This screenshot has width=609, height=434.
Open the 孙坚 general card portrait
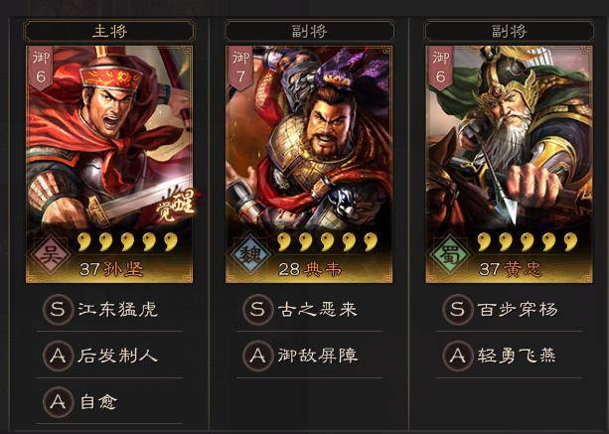(109, 165)
